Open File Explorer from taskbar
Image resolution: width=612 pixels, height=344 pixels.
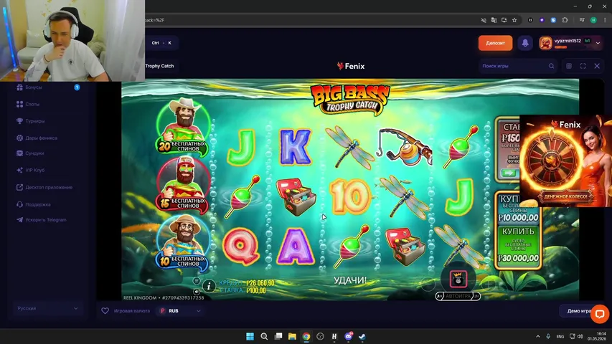[292, 336]
